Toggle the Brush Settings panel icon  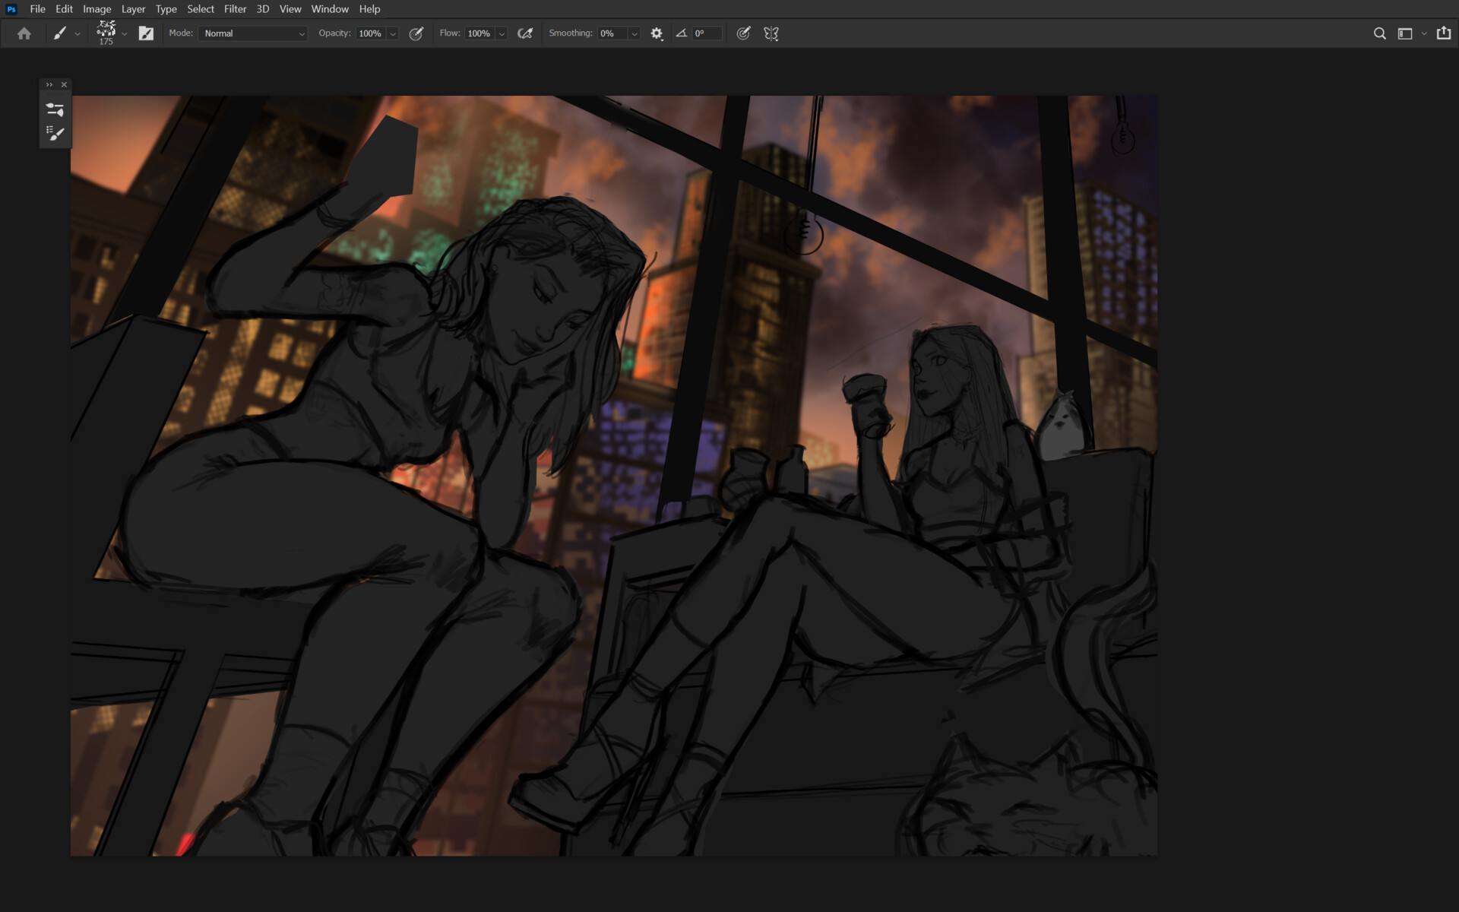(x=146, y=33)
